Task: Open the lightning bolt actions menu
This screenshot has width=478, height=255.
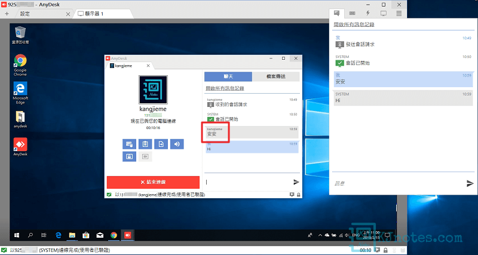Action: tap(368, 13)
